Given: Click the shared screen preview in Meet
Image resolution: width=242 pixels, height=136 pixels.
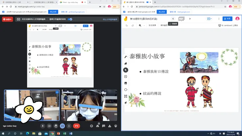Looking at the screenshot, I should pos(60,56).
